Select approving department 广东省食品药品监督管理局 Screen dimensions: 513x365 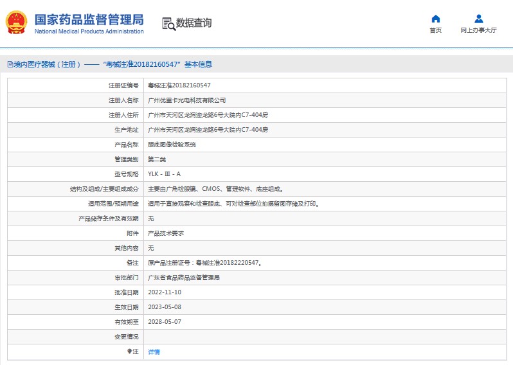pos(184,278)
